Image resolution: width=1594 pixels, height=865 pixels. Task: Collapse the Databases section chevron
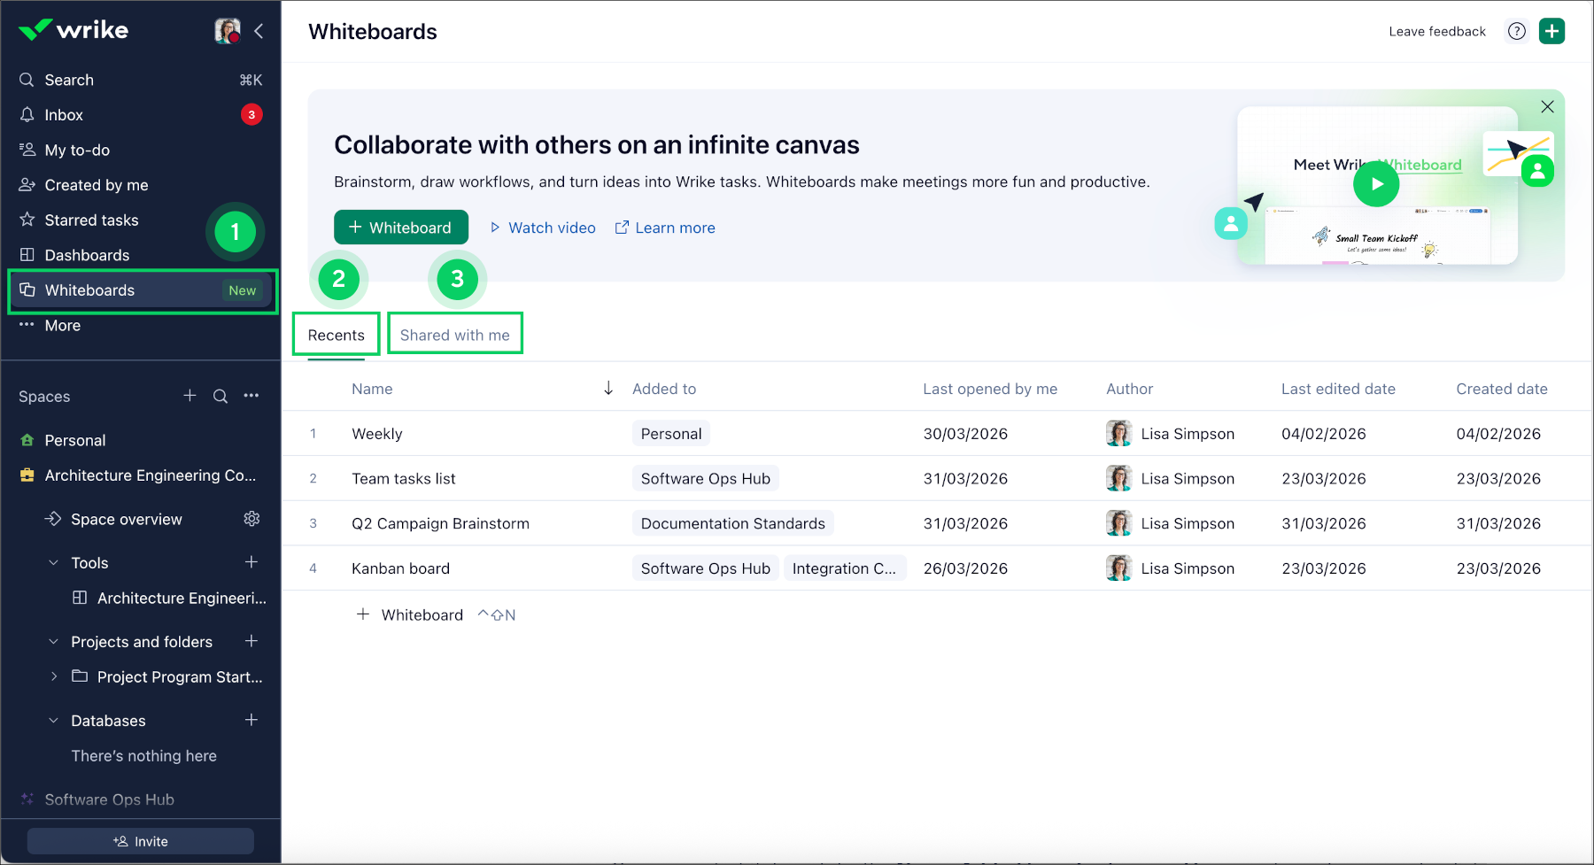(x=53, y=721)
